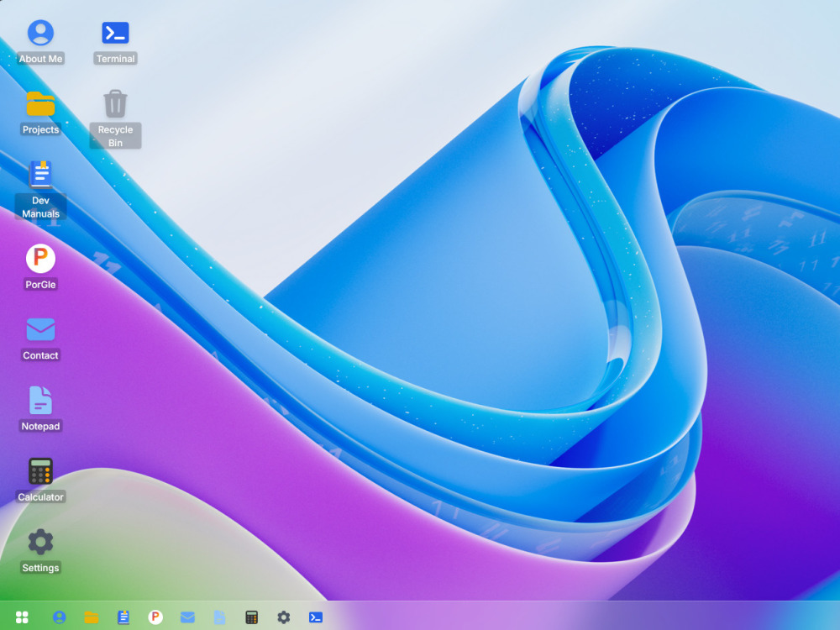Viewport: 840px width, 630px height.
Task: Open the start menu grid button
Action: (x=22, y=617)
